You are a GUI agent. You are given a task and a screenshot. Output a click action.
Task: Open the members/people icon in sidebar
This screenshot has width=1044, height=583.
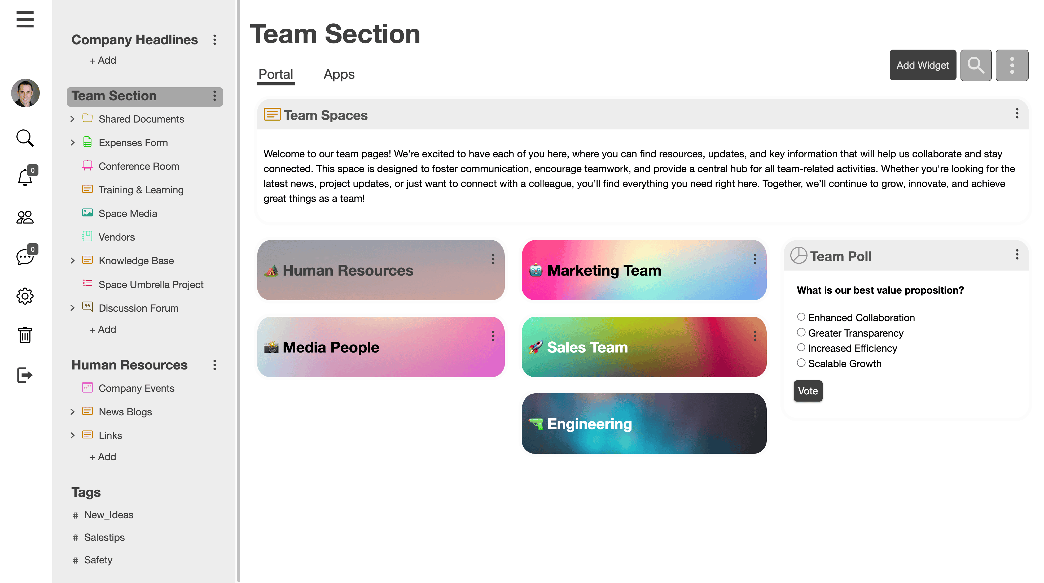tap(25, 217)
